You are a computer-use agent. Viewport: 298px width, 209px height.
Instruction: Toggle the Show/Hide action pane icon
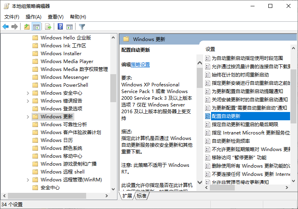[x=70, y=27]
